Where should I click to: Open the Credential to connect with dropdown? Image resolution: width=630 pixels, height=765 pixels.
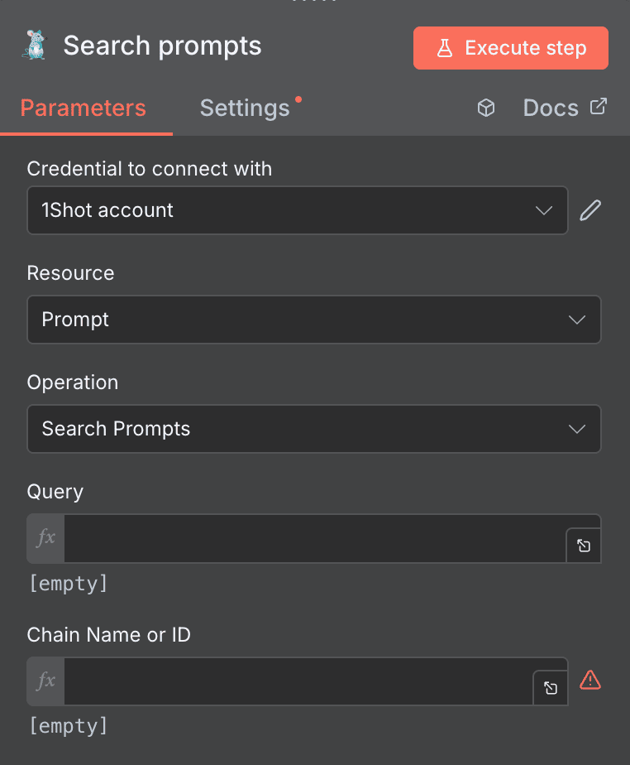click(298, 210)
